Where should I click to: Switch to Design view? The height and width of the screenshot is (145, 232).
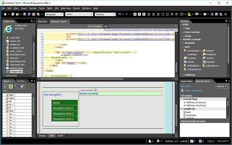(42, 136)
